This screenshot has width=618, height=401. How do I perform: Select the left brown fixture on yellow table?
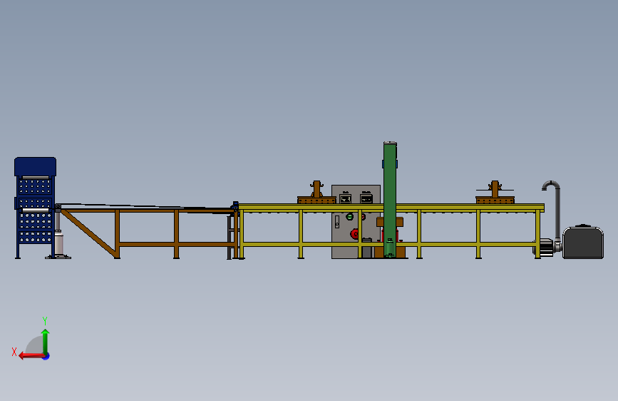click(316, 193)
